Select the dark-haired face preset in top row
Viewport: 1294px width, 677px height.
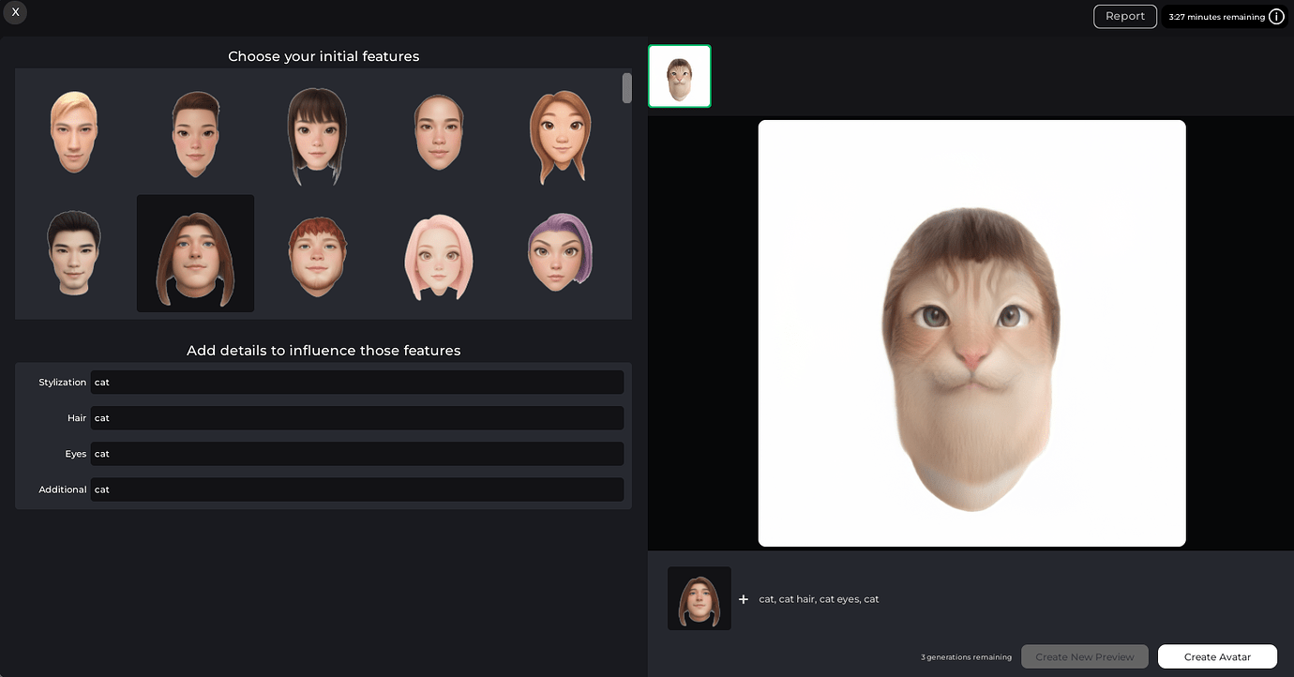click(x=195, y=131)
